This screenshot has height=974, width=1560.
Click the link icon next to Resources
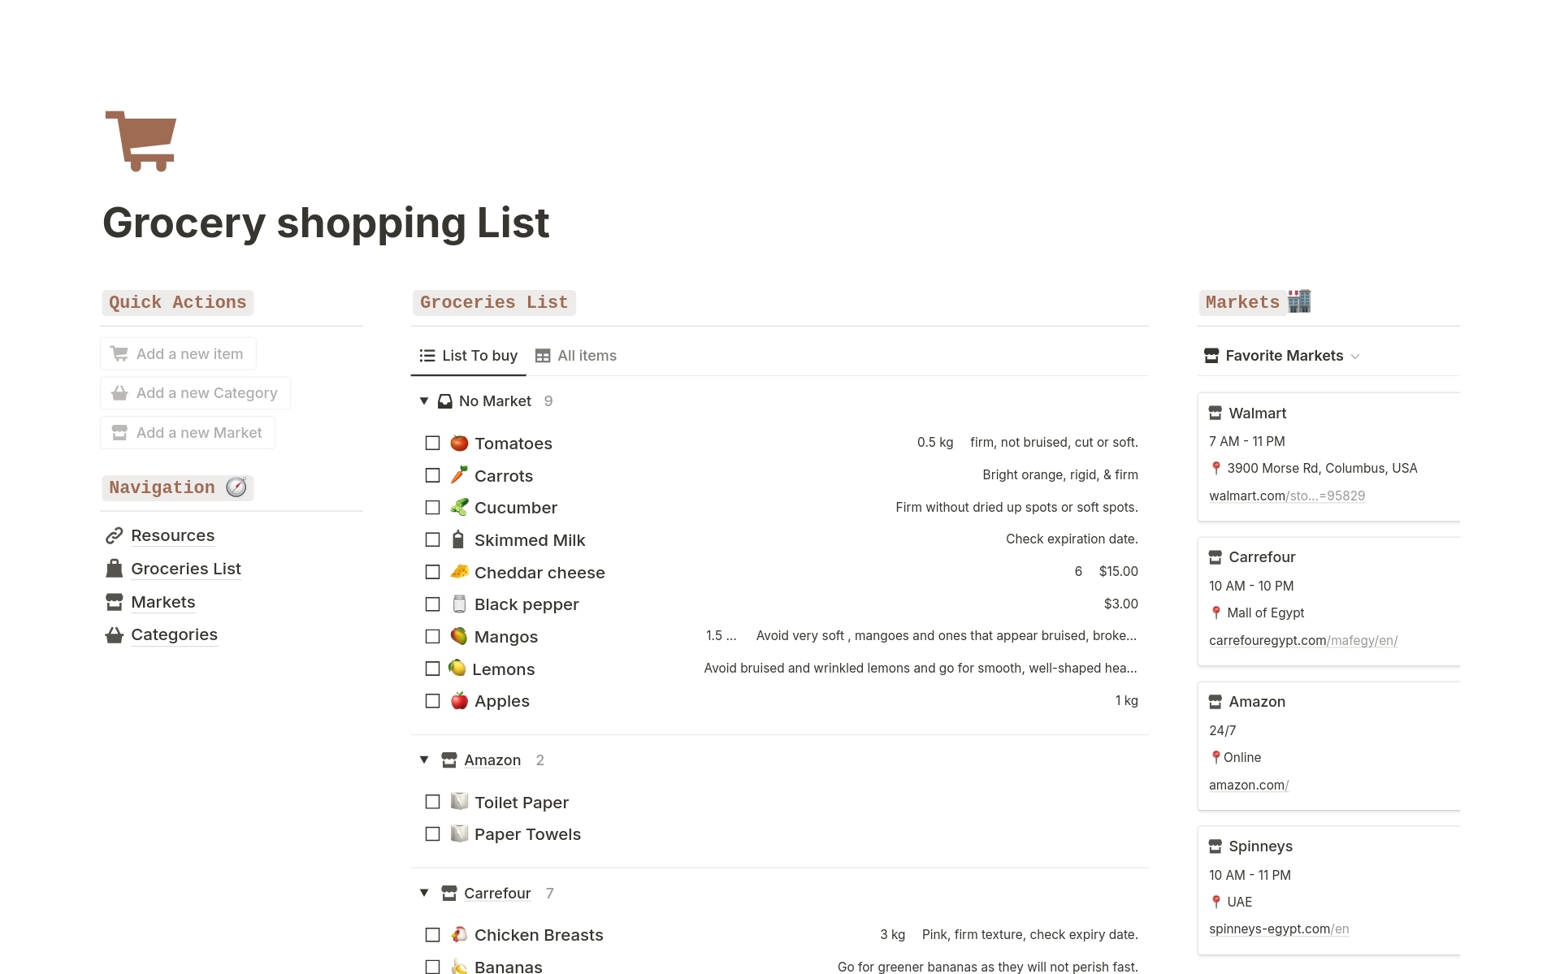tap(114, 535)
